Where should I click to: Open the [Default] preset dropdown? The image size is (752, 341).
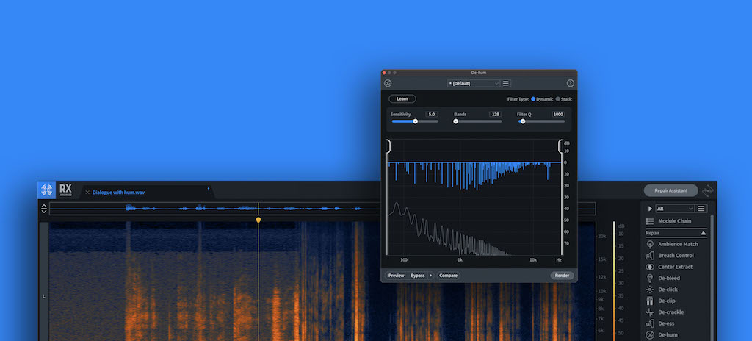(x=474, y=83)
